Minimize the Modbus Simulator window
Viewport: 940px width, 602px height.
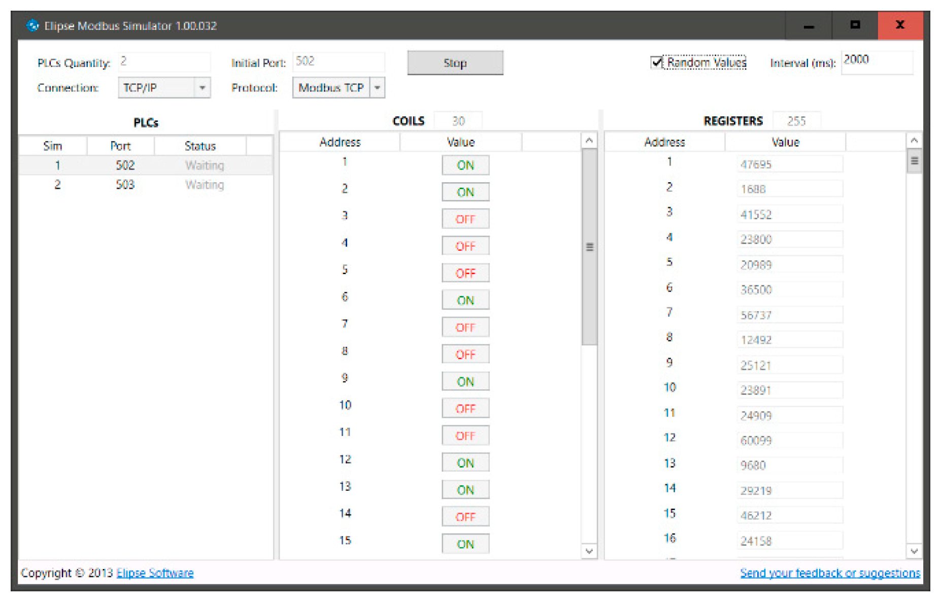pyautogui.click(x=809, y=25)
